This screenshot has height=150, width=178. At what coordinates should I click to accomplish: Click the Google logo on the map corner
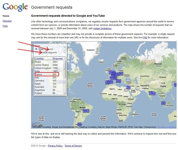point(37,126)
